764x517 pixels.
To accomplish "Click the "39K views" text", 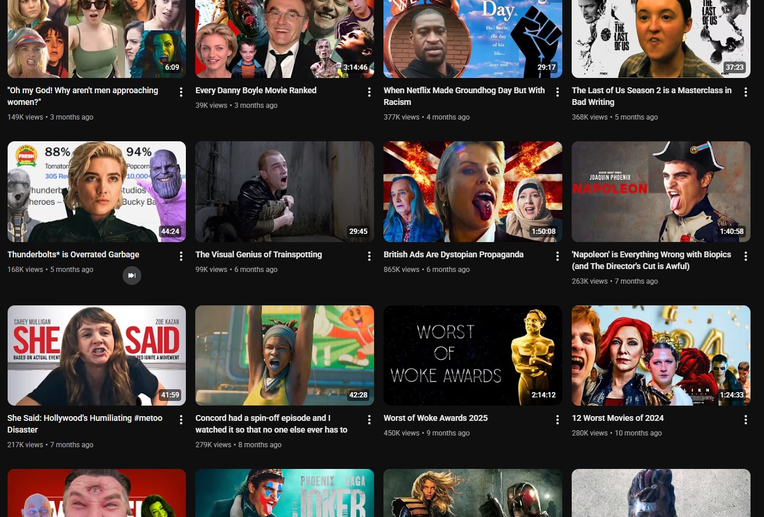I will coord(211,106).
